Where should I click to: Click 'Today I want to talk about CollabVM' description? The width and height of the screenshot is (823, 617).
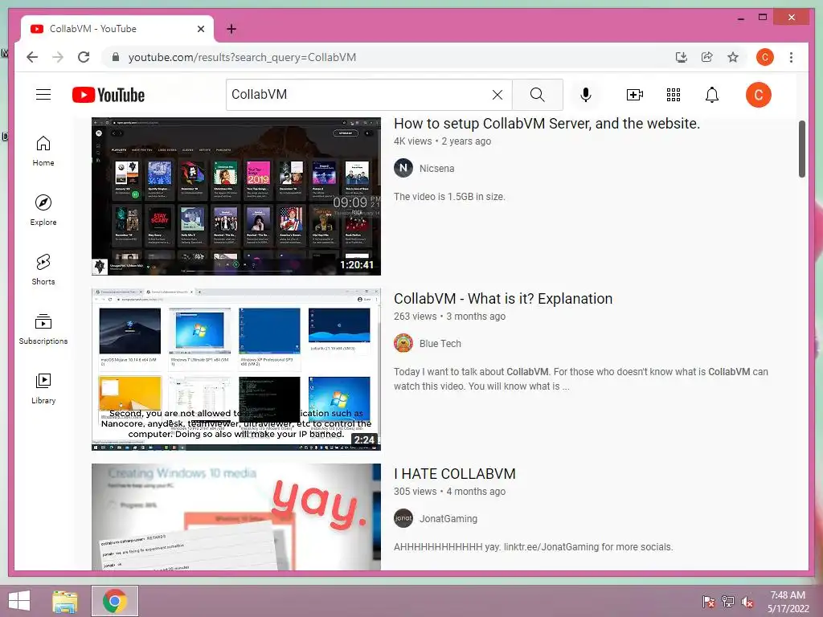(x=580, y=379)
